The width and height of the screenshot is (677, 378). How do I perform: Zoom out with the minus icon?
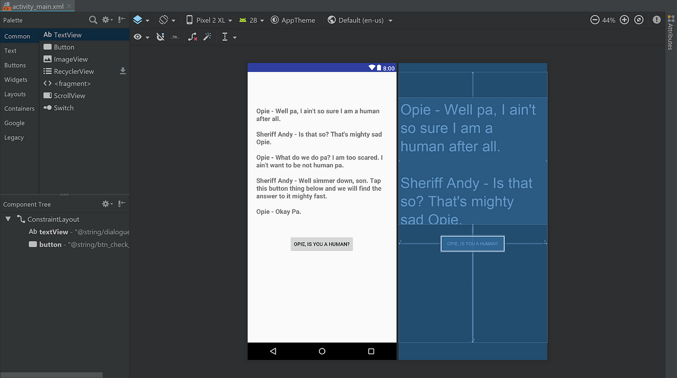tap(594, 20)
